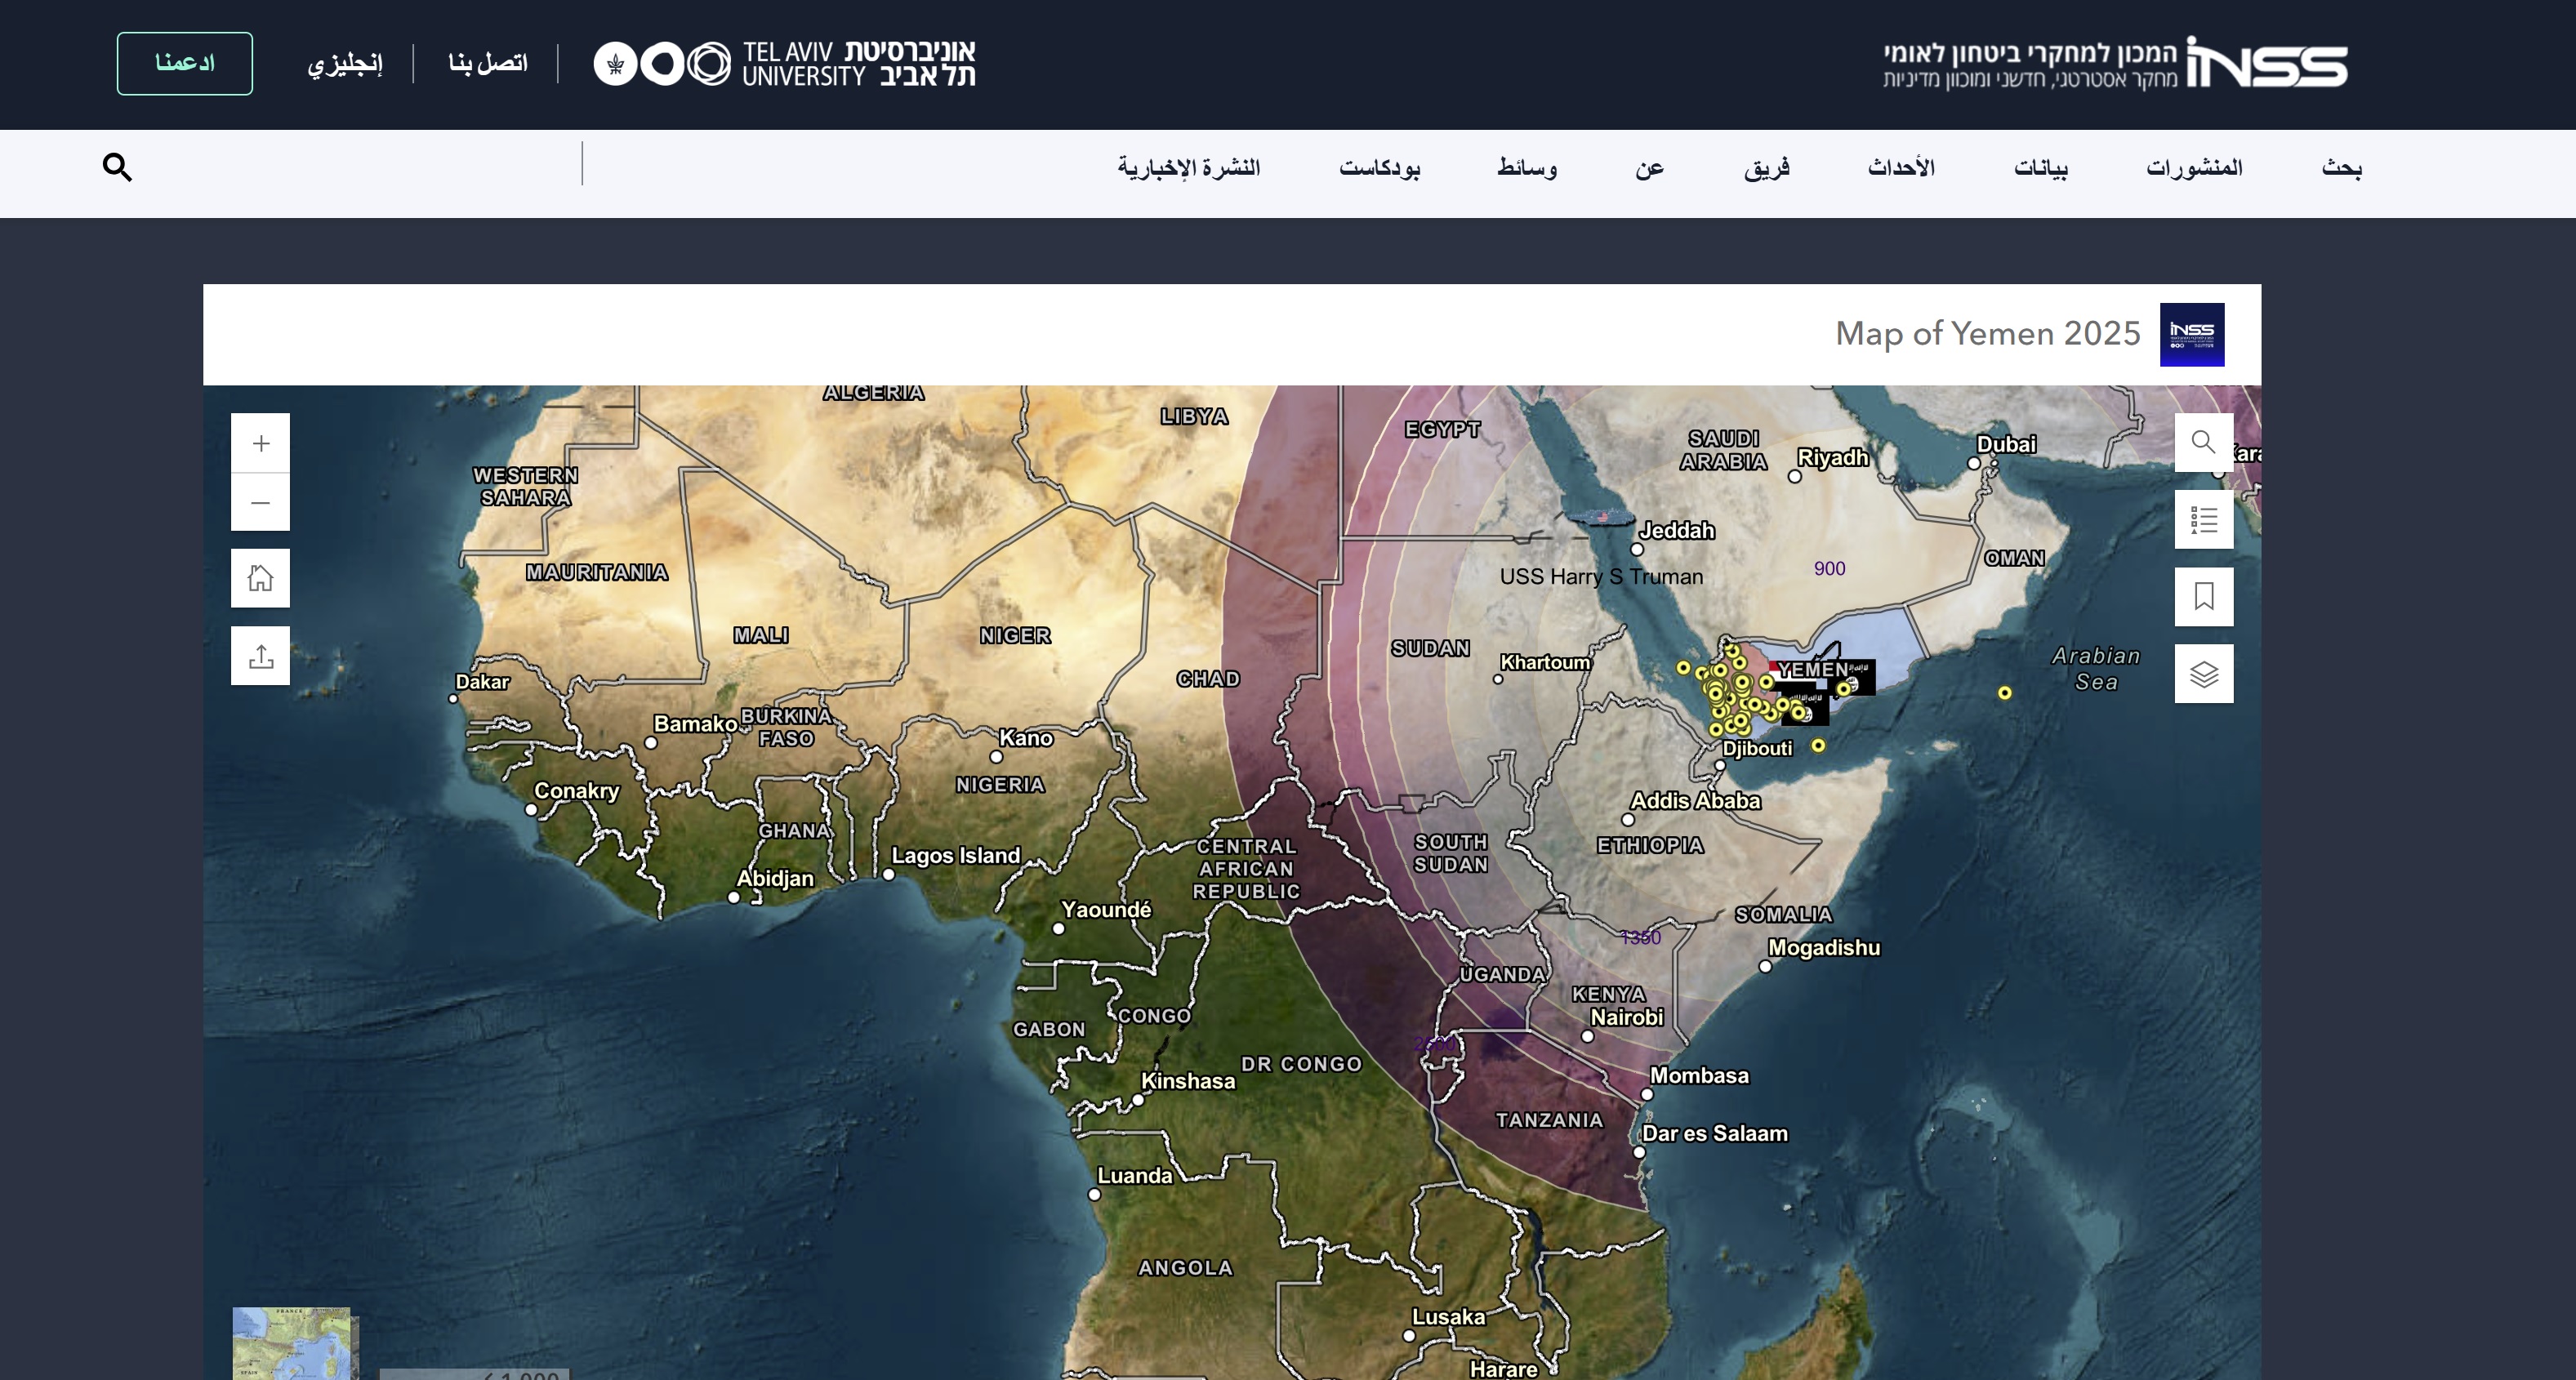Click the Mogadishu city label

tap(1824, 948)
